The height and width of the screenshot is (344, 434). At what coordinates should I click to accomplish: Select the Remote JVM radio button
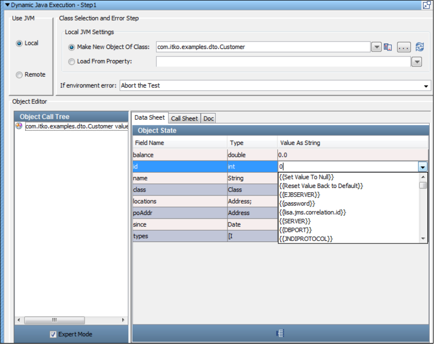coord(19,74)
